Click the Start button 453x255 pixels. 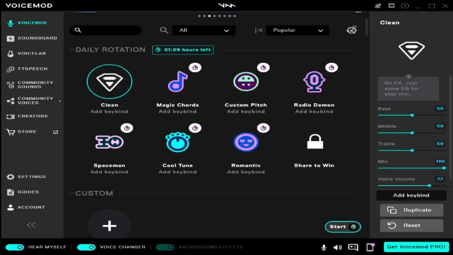[343, 227]
